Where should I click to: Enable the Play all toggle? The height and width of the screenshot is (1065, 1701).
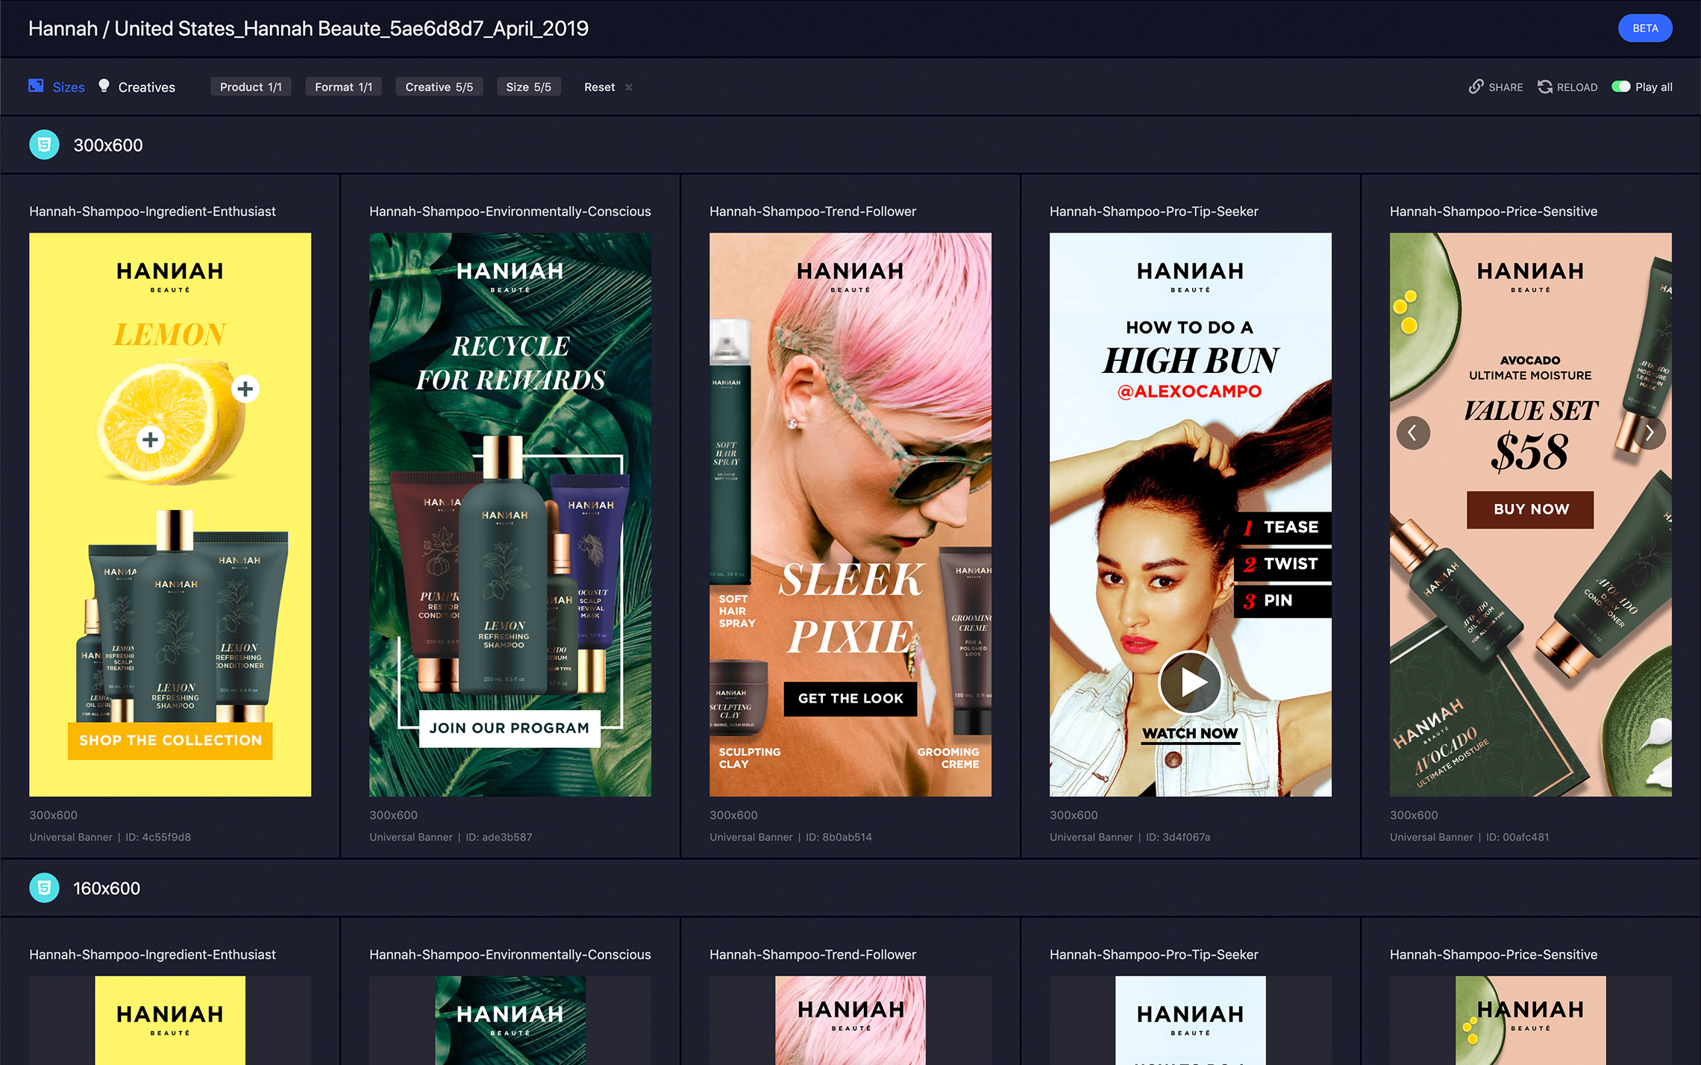1622,87
